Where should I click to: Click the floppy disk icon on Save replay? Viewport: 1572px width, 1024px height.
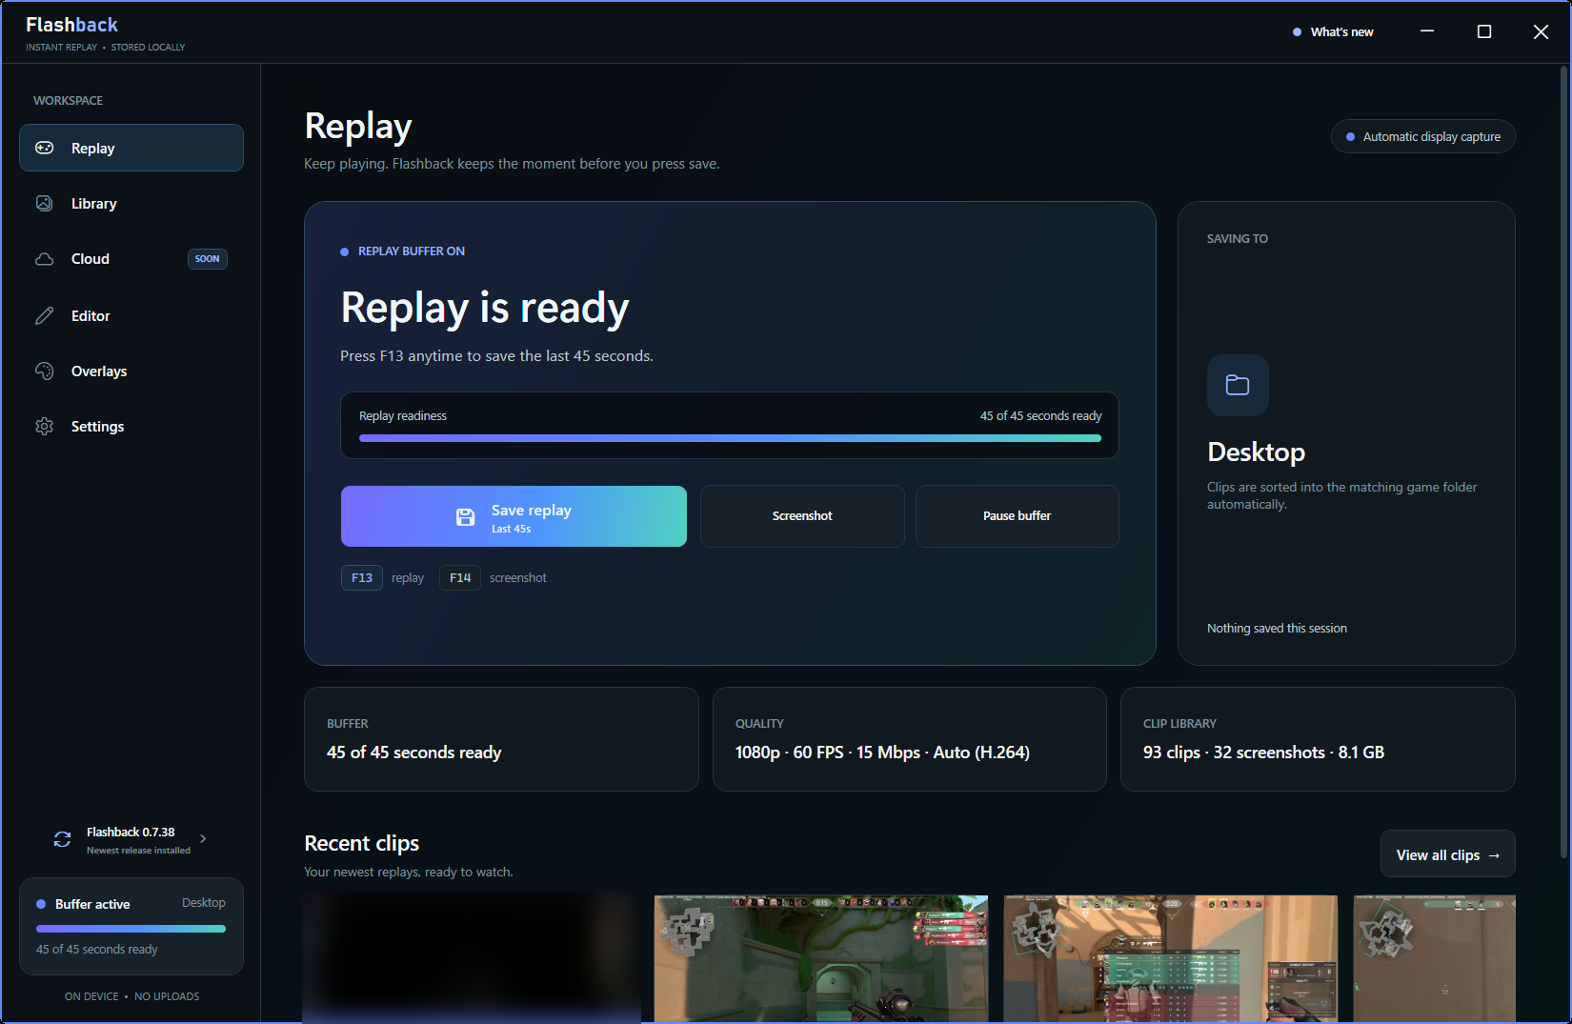tap(465, 516)
